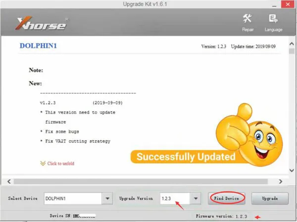The image size is (297, 222).
Task: Click the Upgrade button
Action: pos(270,198)
